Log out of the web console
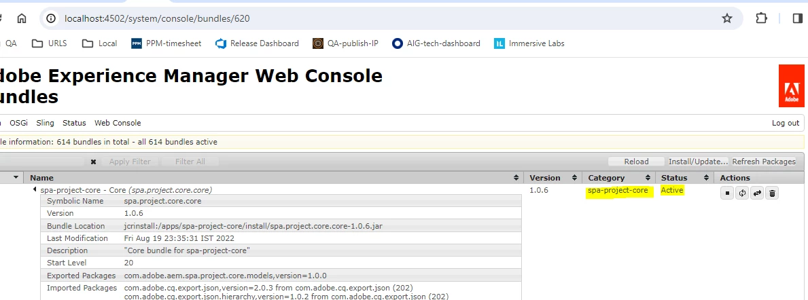This screenshot has height=300, width=808. pyautogui.click(x=786, y=123)
